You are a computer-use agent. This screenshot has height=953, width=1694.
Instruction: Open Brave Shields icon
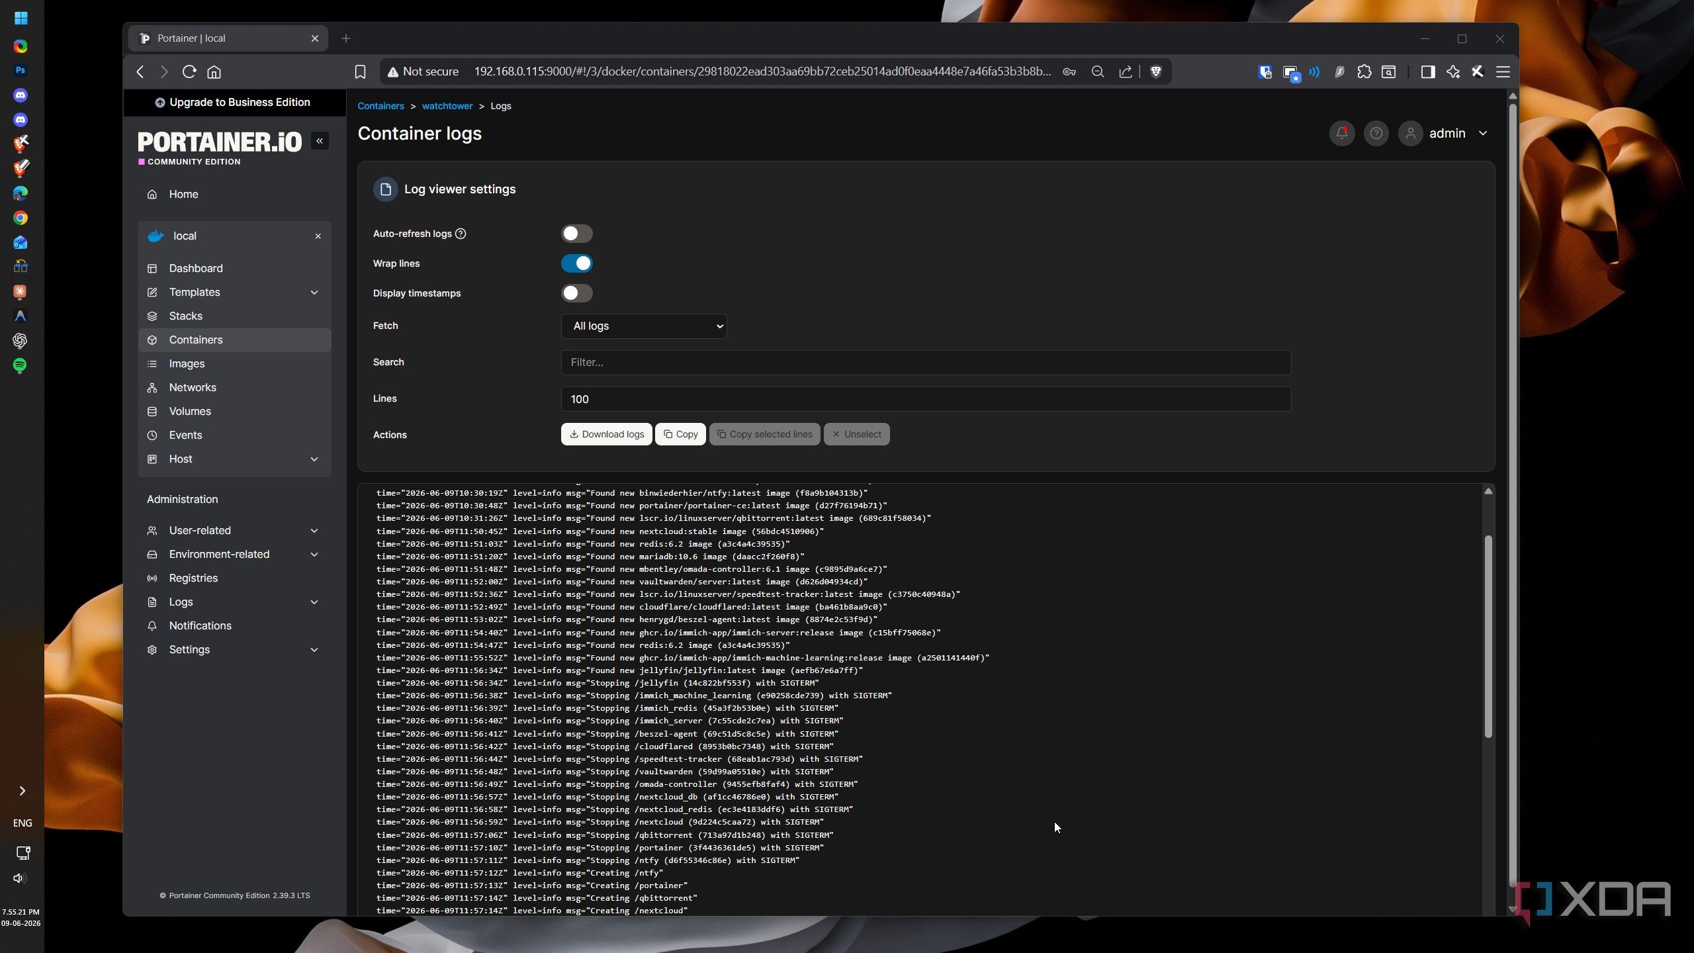[x=1156, y=71]
